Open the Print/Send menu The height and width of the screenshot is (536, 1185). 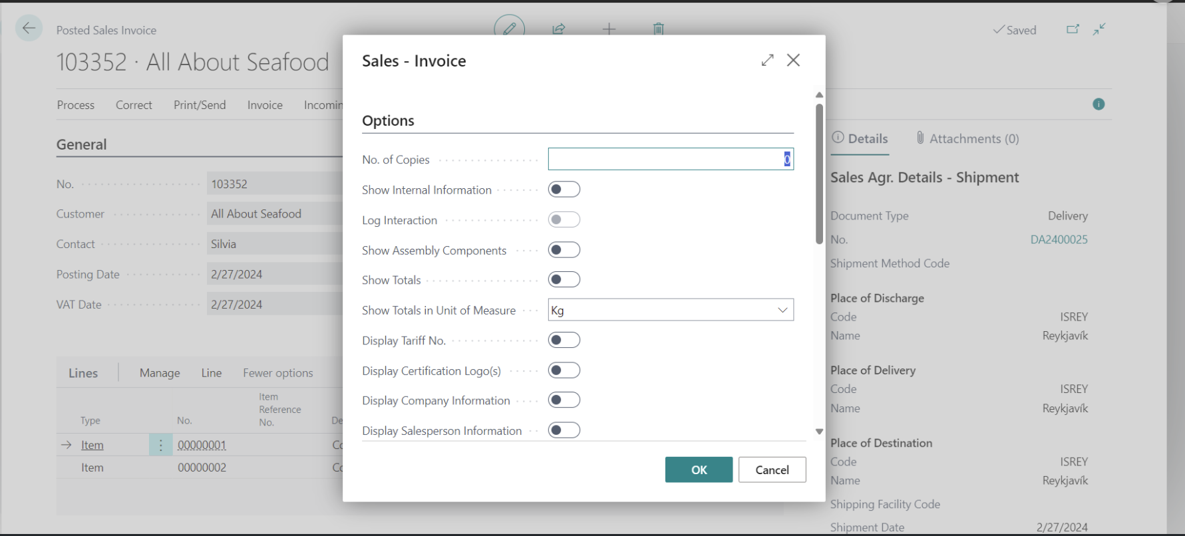point(200,105)
